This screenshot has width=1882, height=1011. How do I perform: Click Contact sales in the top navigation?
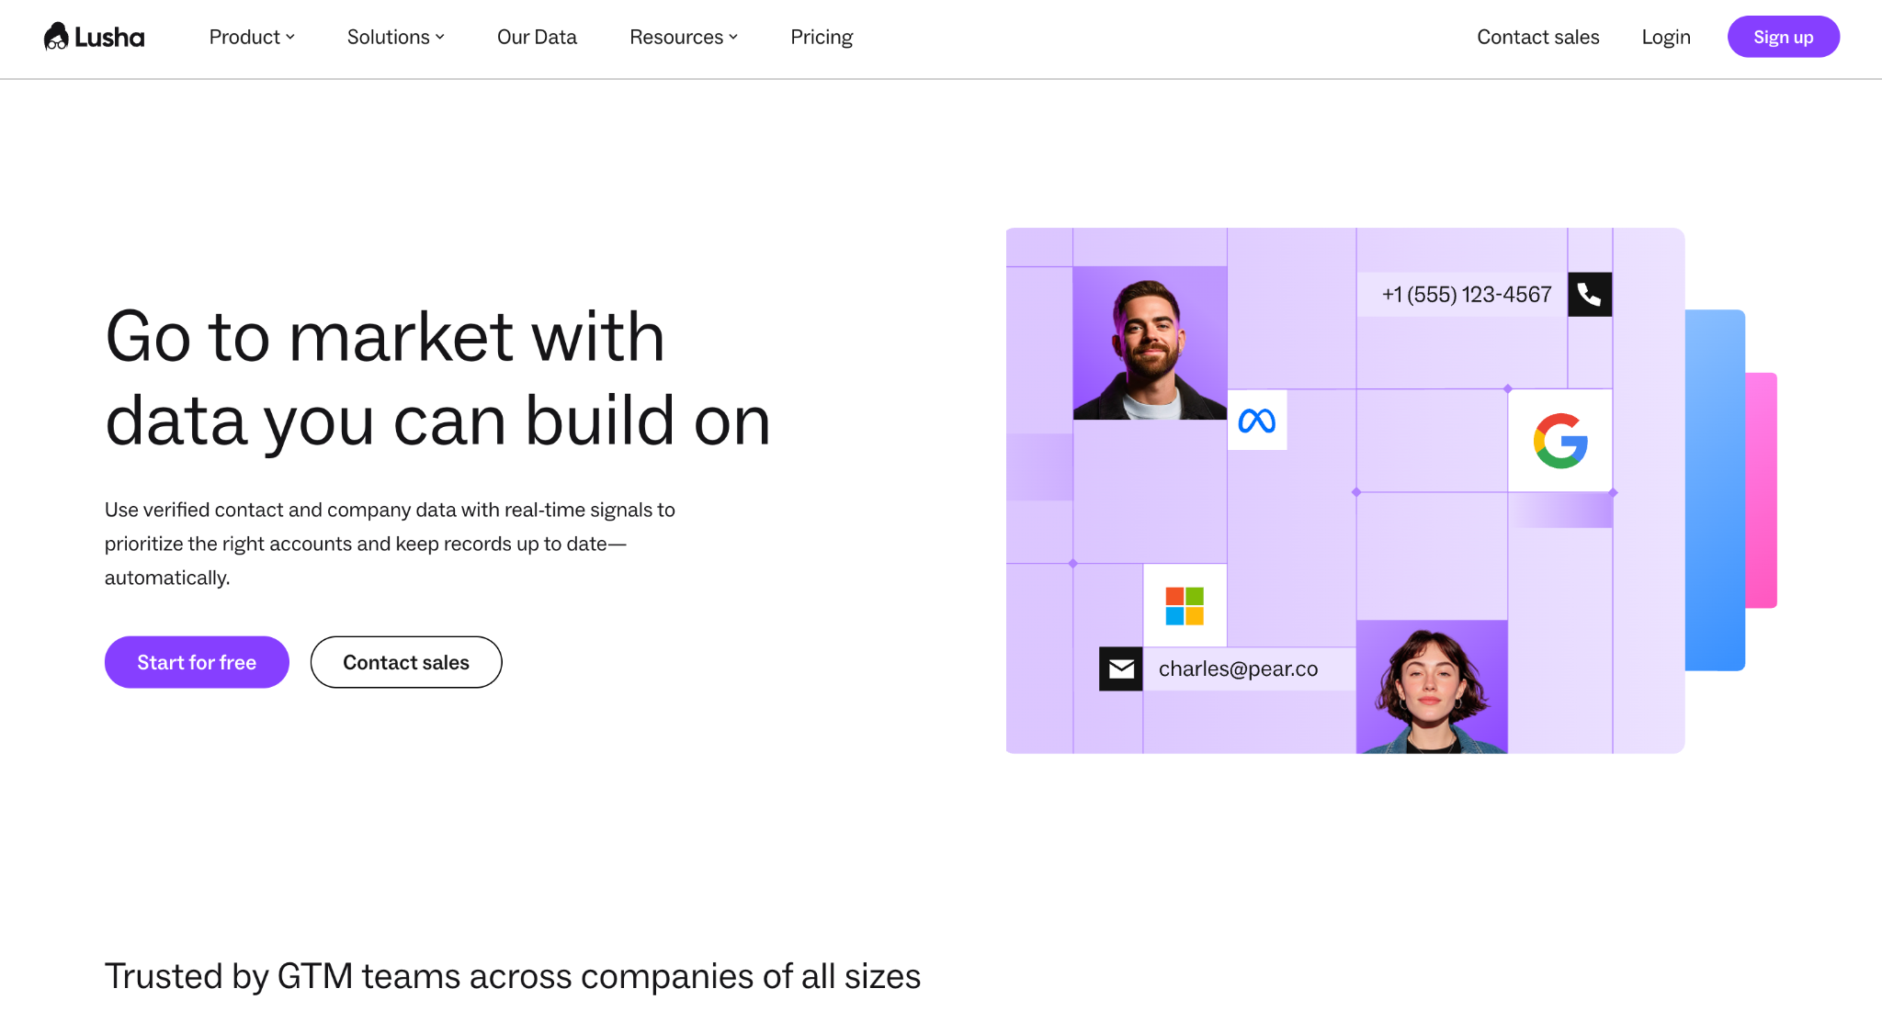1538,37
